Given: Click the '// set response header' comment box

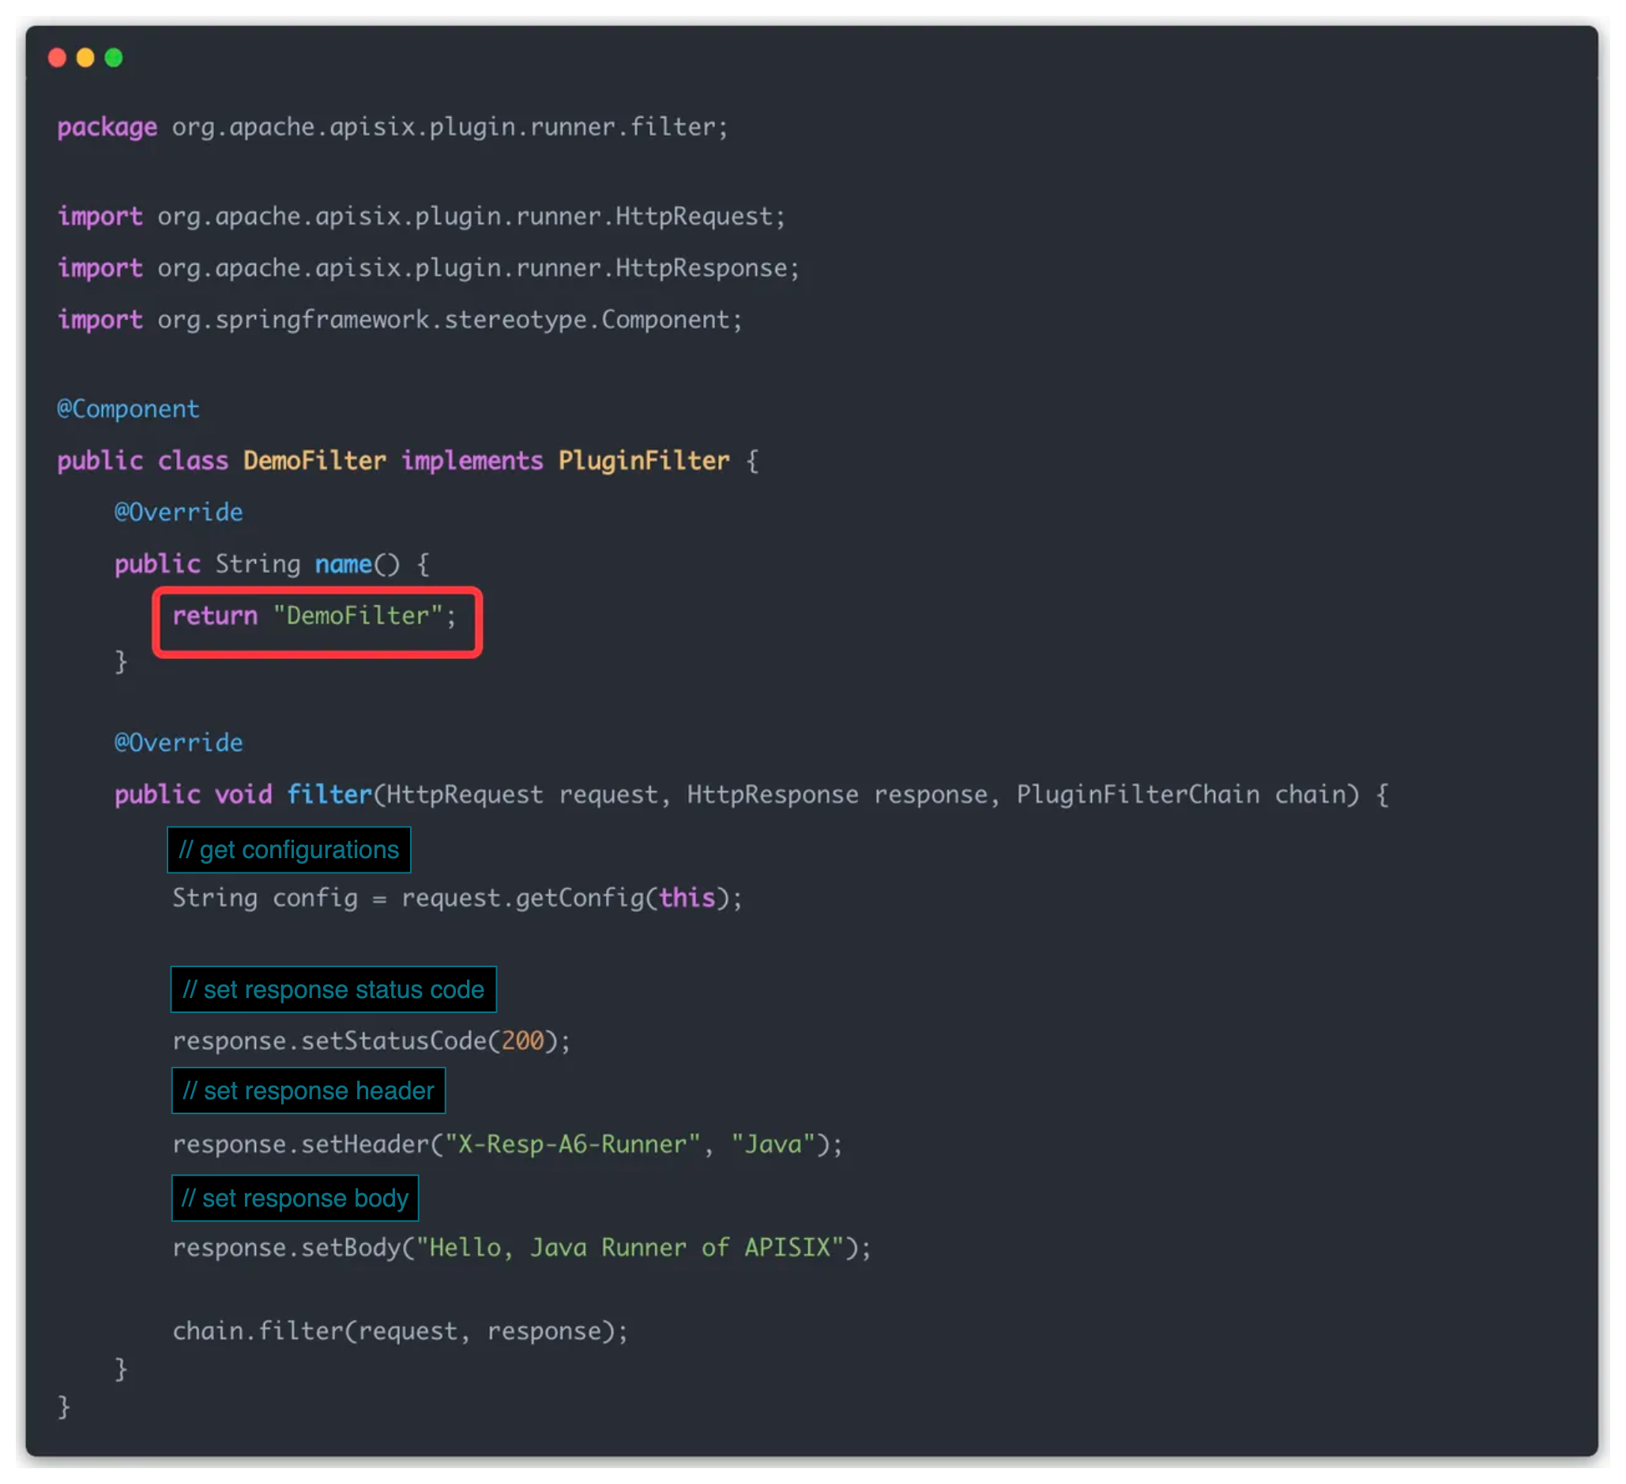Looking at the screenshot, I should [308, 1090].
